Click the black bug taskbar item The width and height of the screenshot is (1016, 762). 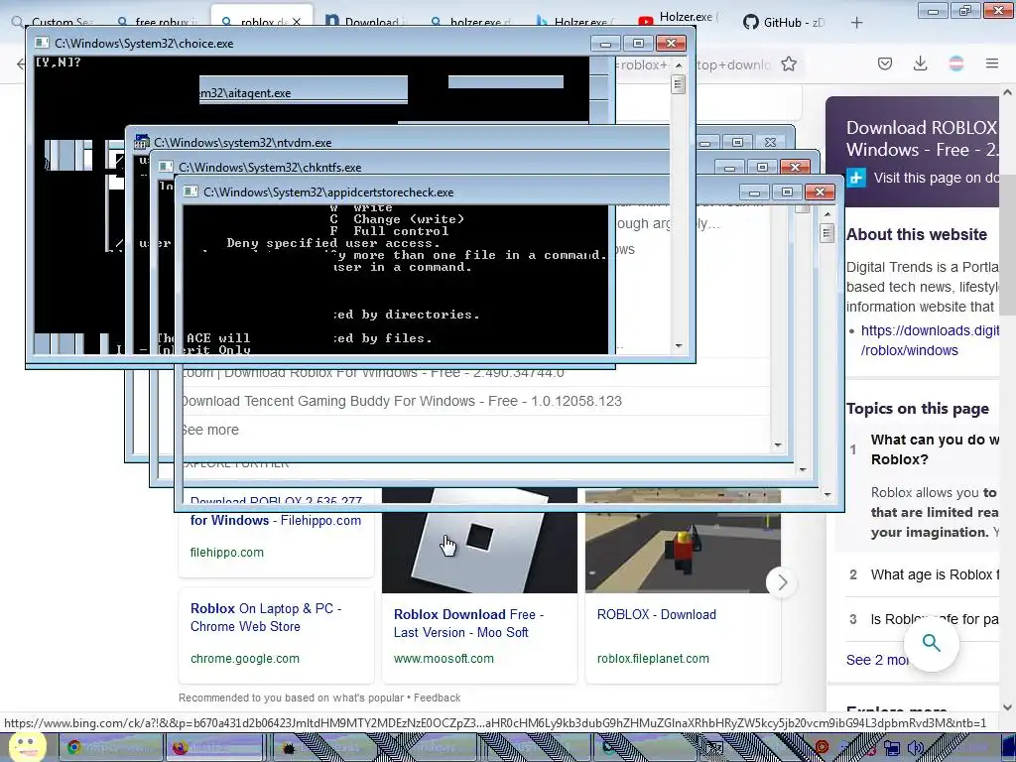[x=289, y=748]
